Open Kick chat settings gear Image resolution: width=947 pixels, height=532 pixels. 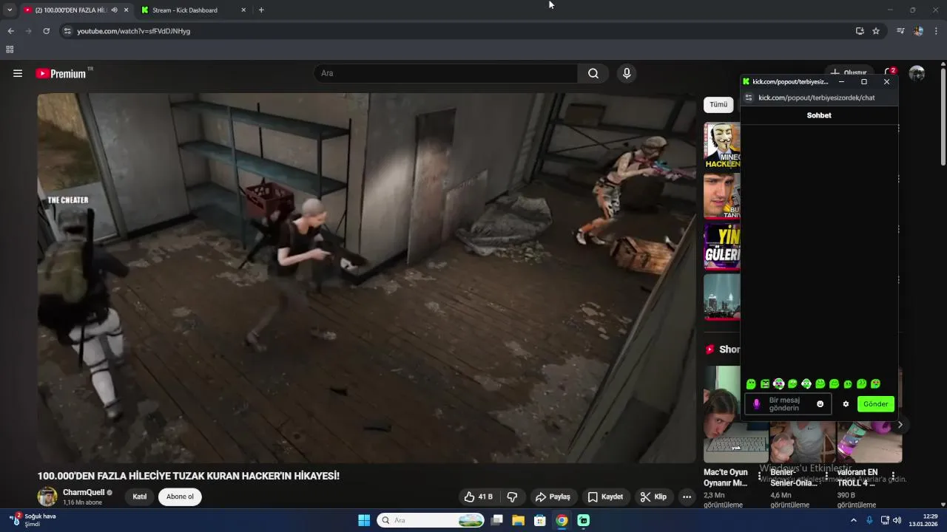(846, 403)
